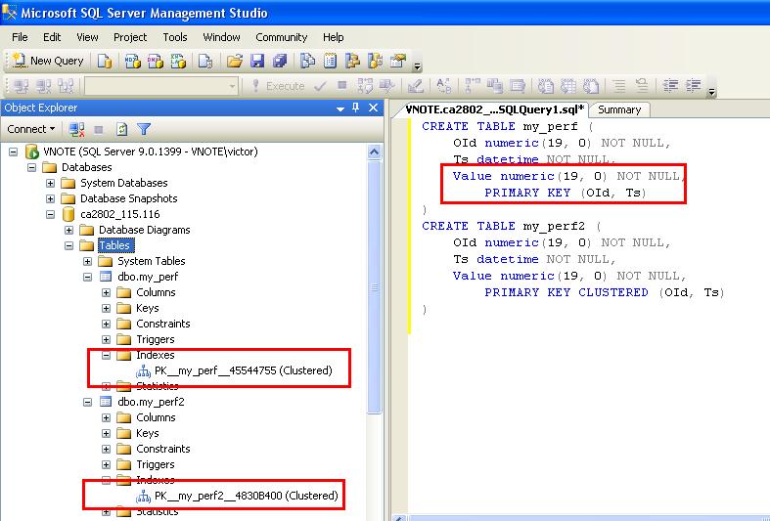Switch to the SQLQuery1.sql tab
Screen dimensions: 770x521
pyautogui.click(x=495, y=109)
